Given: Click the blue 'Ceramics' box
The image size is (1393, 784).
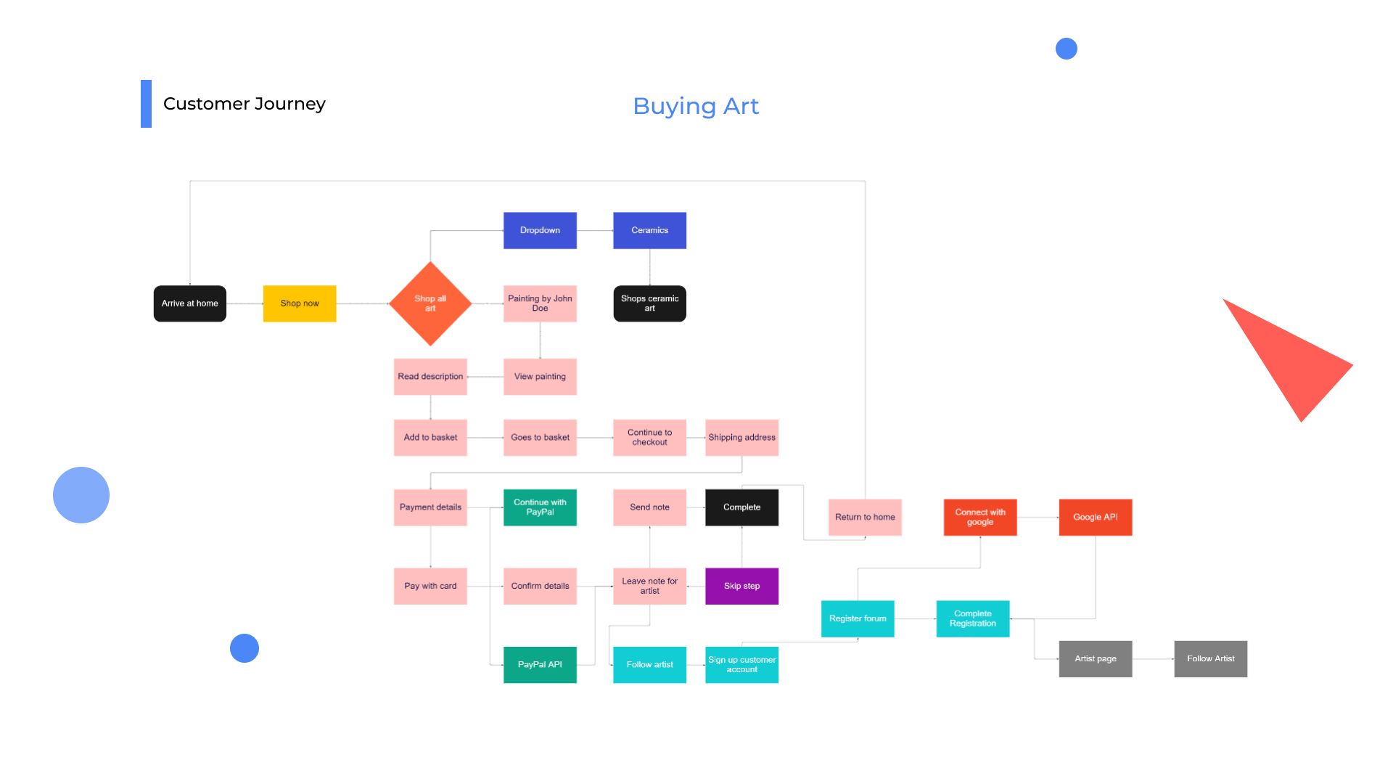Looking at the screenshot, I should point(649,230).
